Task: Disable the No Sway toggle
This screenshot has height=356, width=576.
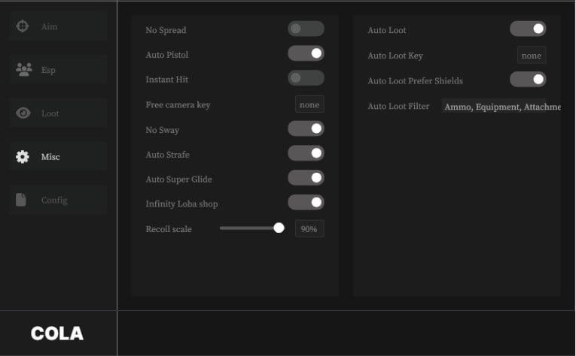Action: pos(306,129)
